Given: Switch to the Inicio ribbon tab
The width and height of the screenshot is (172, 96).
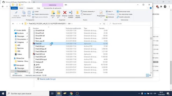Looking at the screenshot, I should [x=21, y=8].
